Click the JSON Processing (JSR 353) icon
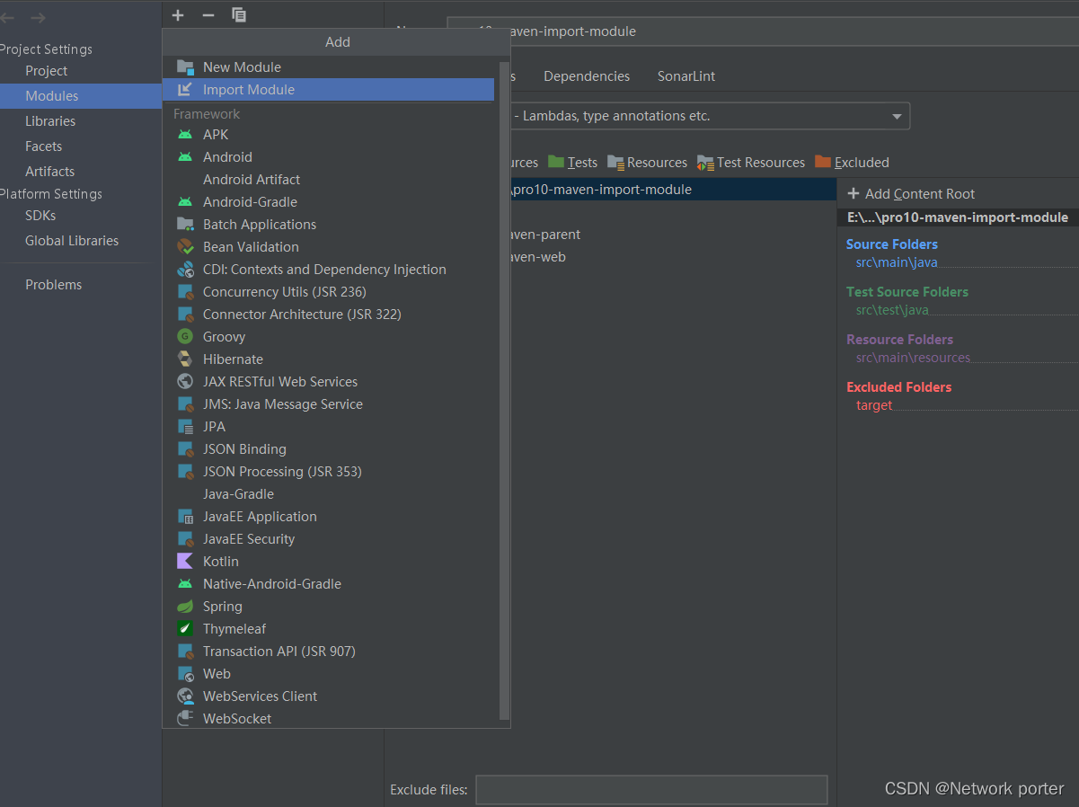Screen dimensions: 1079x807 pyautogui.click(x=185, y=472)
